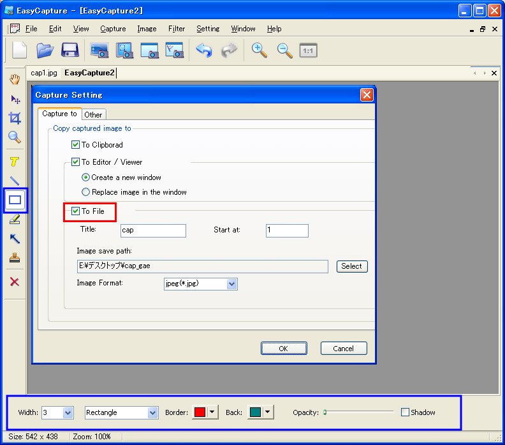
Task: Open the Window menu
Action: click(x=243, y=29)
